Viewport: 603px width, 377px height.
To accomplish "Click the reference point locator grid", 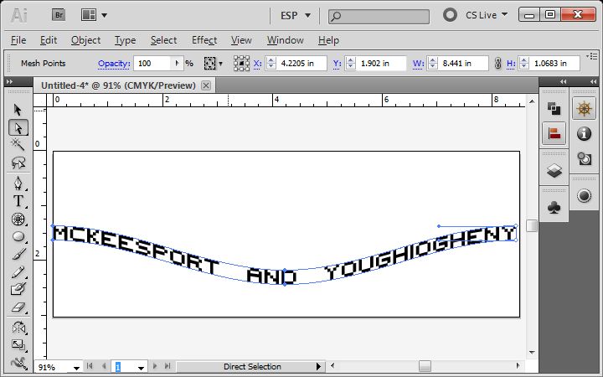I will (x=241, y=64).
